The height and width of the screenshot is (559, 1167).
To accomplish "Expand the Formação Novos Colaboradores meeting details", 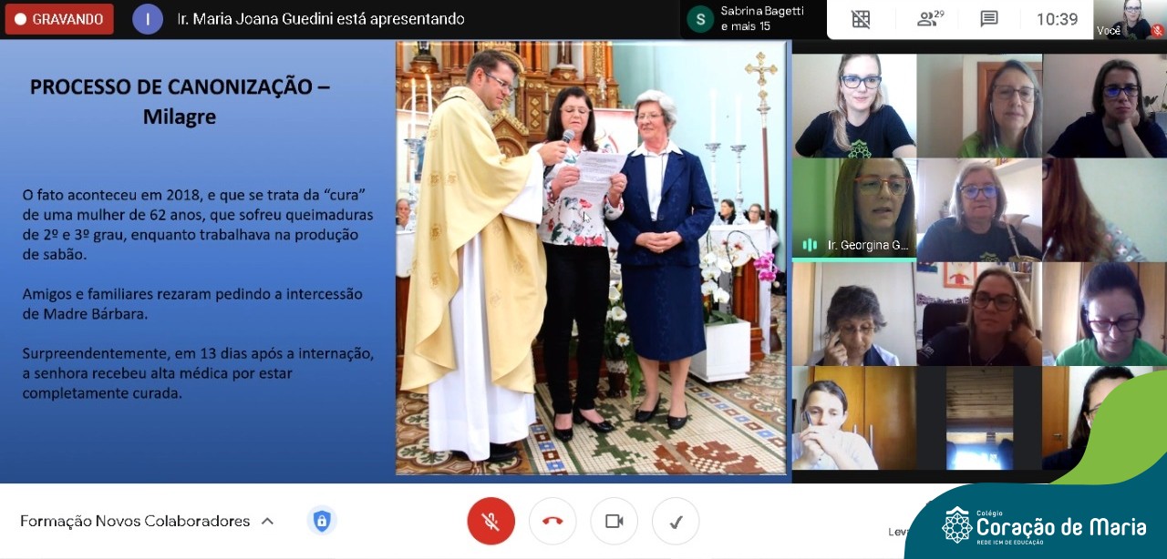I will (x=267, y=522).
